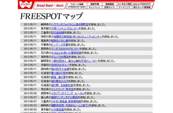Image resolution: width=173 pixels, height=113 pixels.
Task: Open キゴ山ふれあいの里研修館 link
Action: (x=66, y=53)
